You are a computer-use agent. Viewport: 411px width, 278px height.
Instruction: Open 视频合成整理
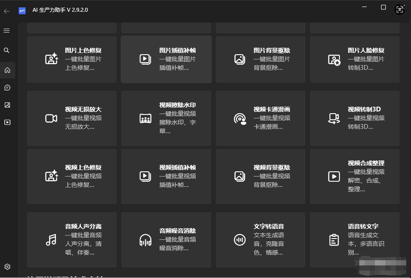click(355, 176)
